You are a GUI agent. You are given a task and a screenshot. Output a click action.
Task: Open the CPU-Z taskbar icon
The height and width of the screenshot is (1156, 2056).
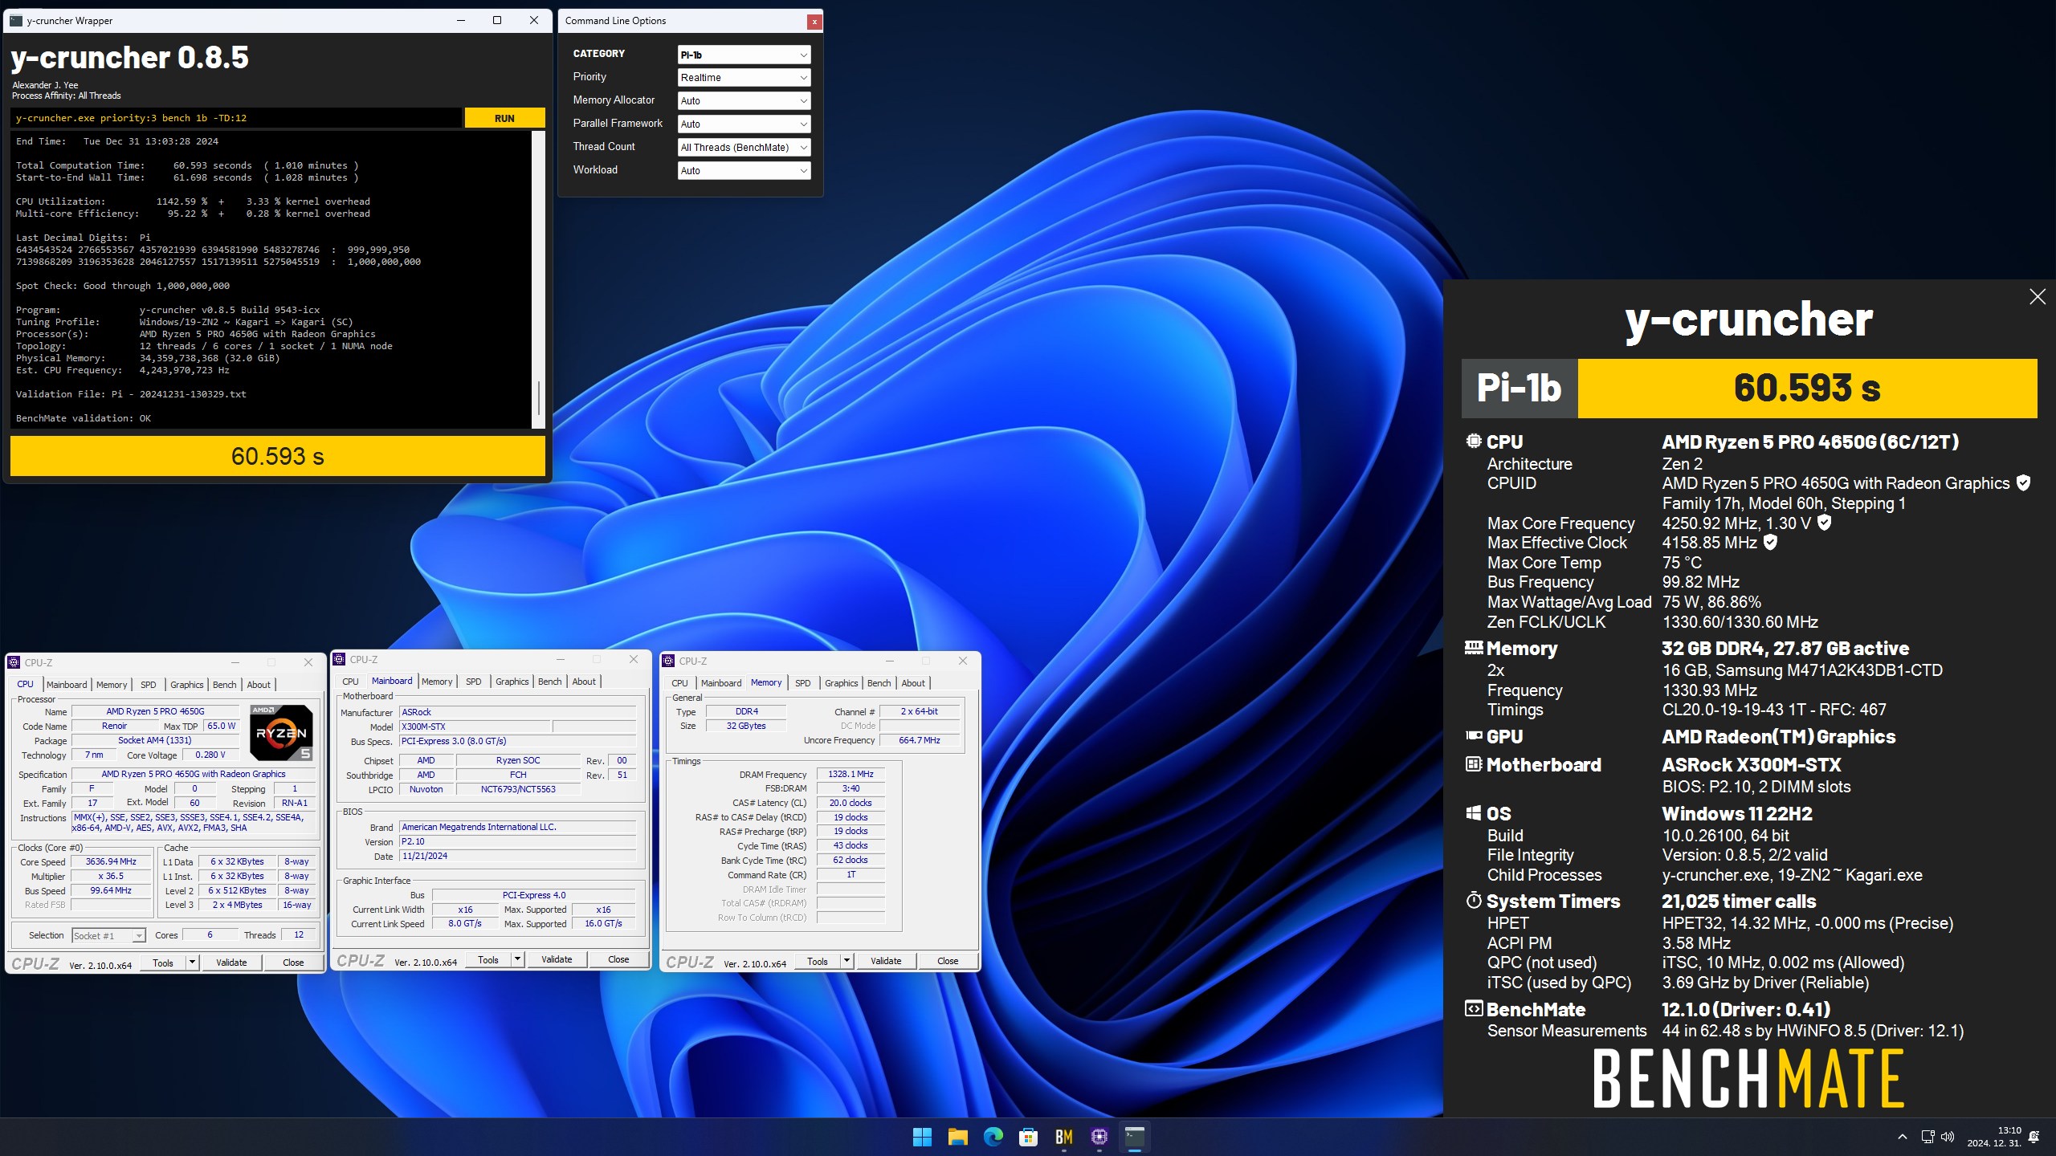point(1099,1137)
